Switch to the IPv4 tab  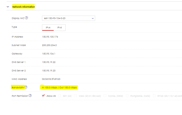(x=48, y=27)
